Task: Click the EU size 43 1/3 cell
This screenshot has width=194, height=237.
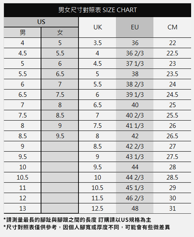Action: click(135, 157)
